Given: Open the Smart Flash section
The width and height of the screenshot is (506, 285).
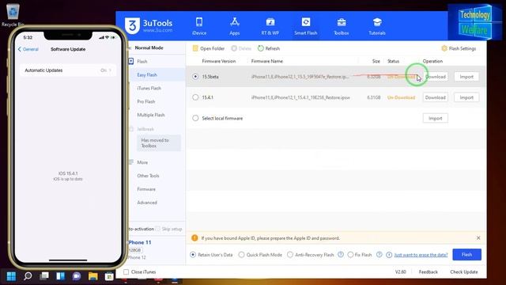Looking at the screenshot, I should tap(306, 26).
